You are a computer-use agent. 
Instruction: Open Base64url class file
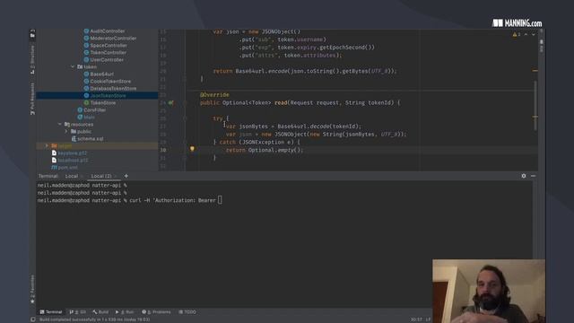click(x=101, y=74)
